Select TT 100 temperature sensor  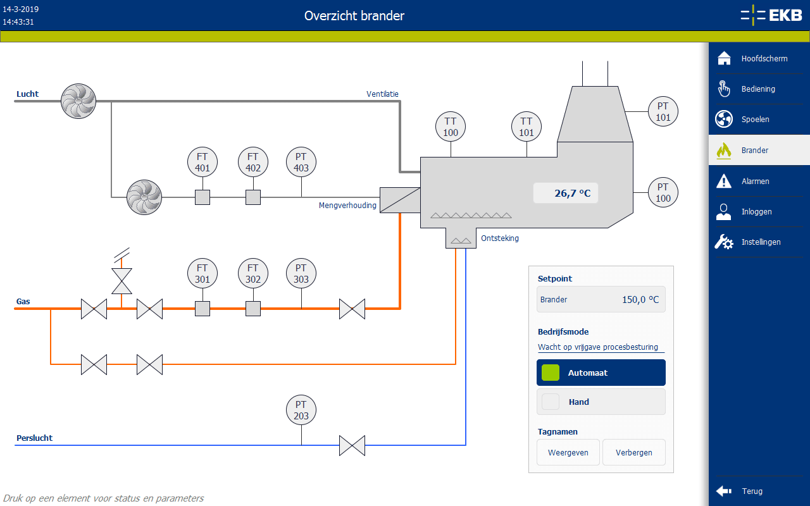click(451, 126)
